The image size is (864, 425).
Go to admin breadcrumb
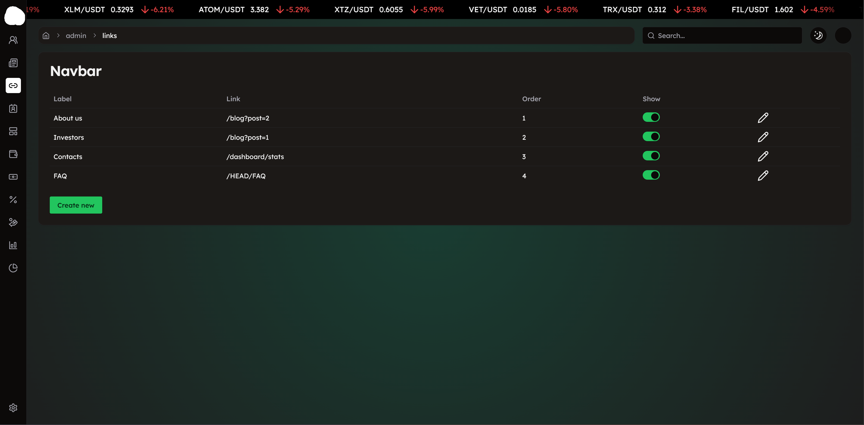click(76, 36)
